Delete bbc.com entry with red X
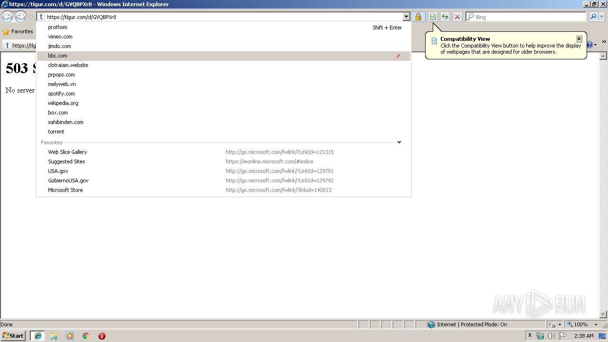 click(x=399, y=56)
